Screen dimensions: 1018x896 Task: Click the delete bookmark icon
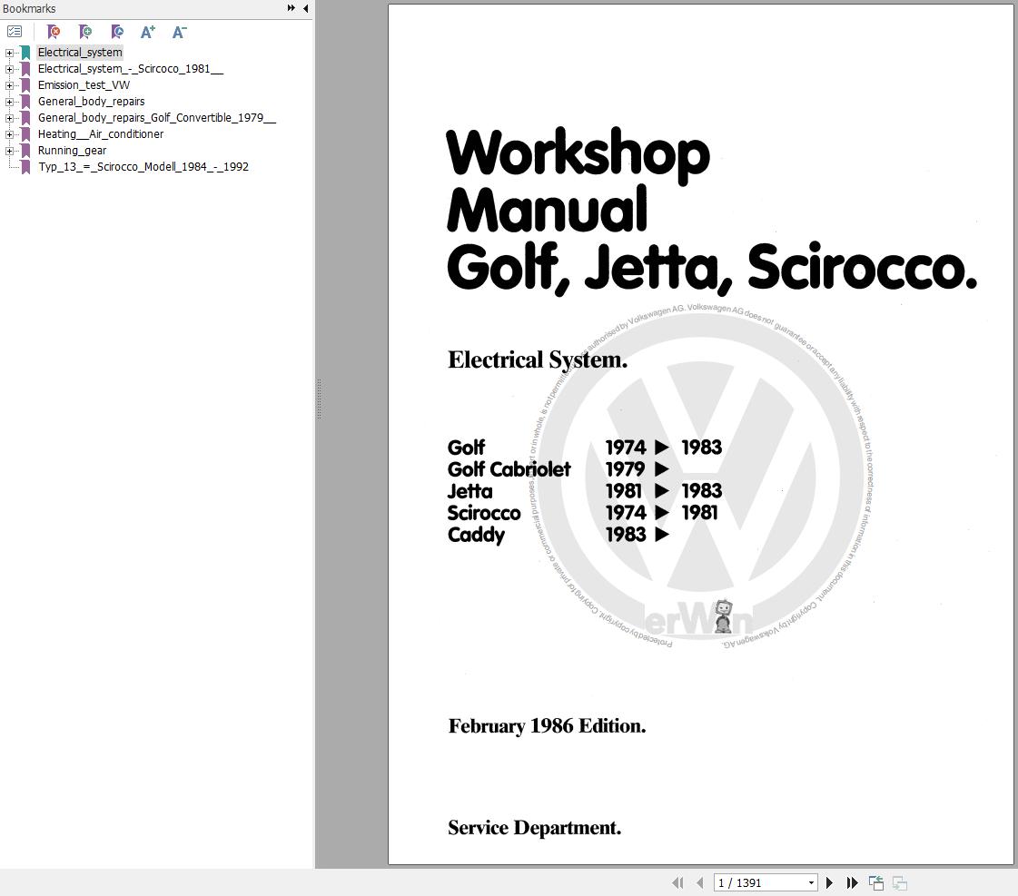pyautogui.click(x=54, y=31)
